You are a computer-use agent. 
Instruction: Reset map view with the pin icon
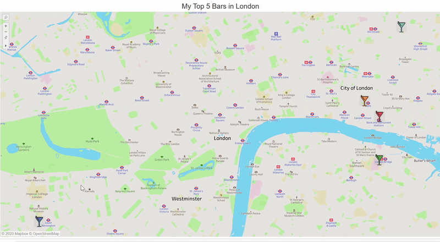coord(5,37)
